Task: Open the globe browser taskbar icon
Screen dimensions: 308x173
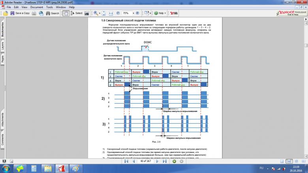Action: click(x=20, y=169)
